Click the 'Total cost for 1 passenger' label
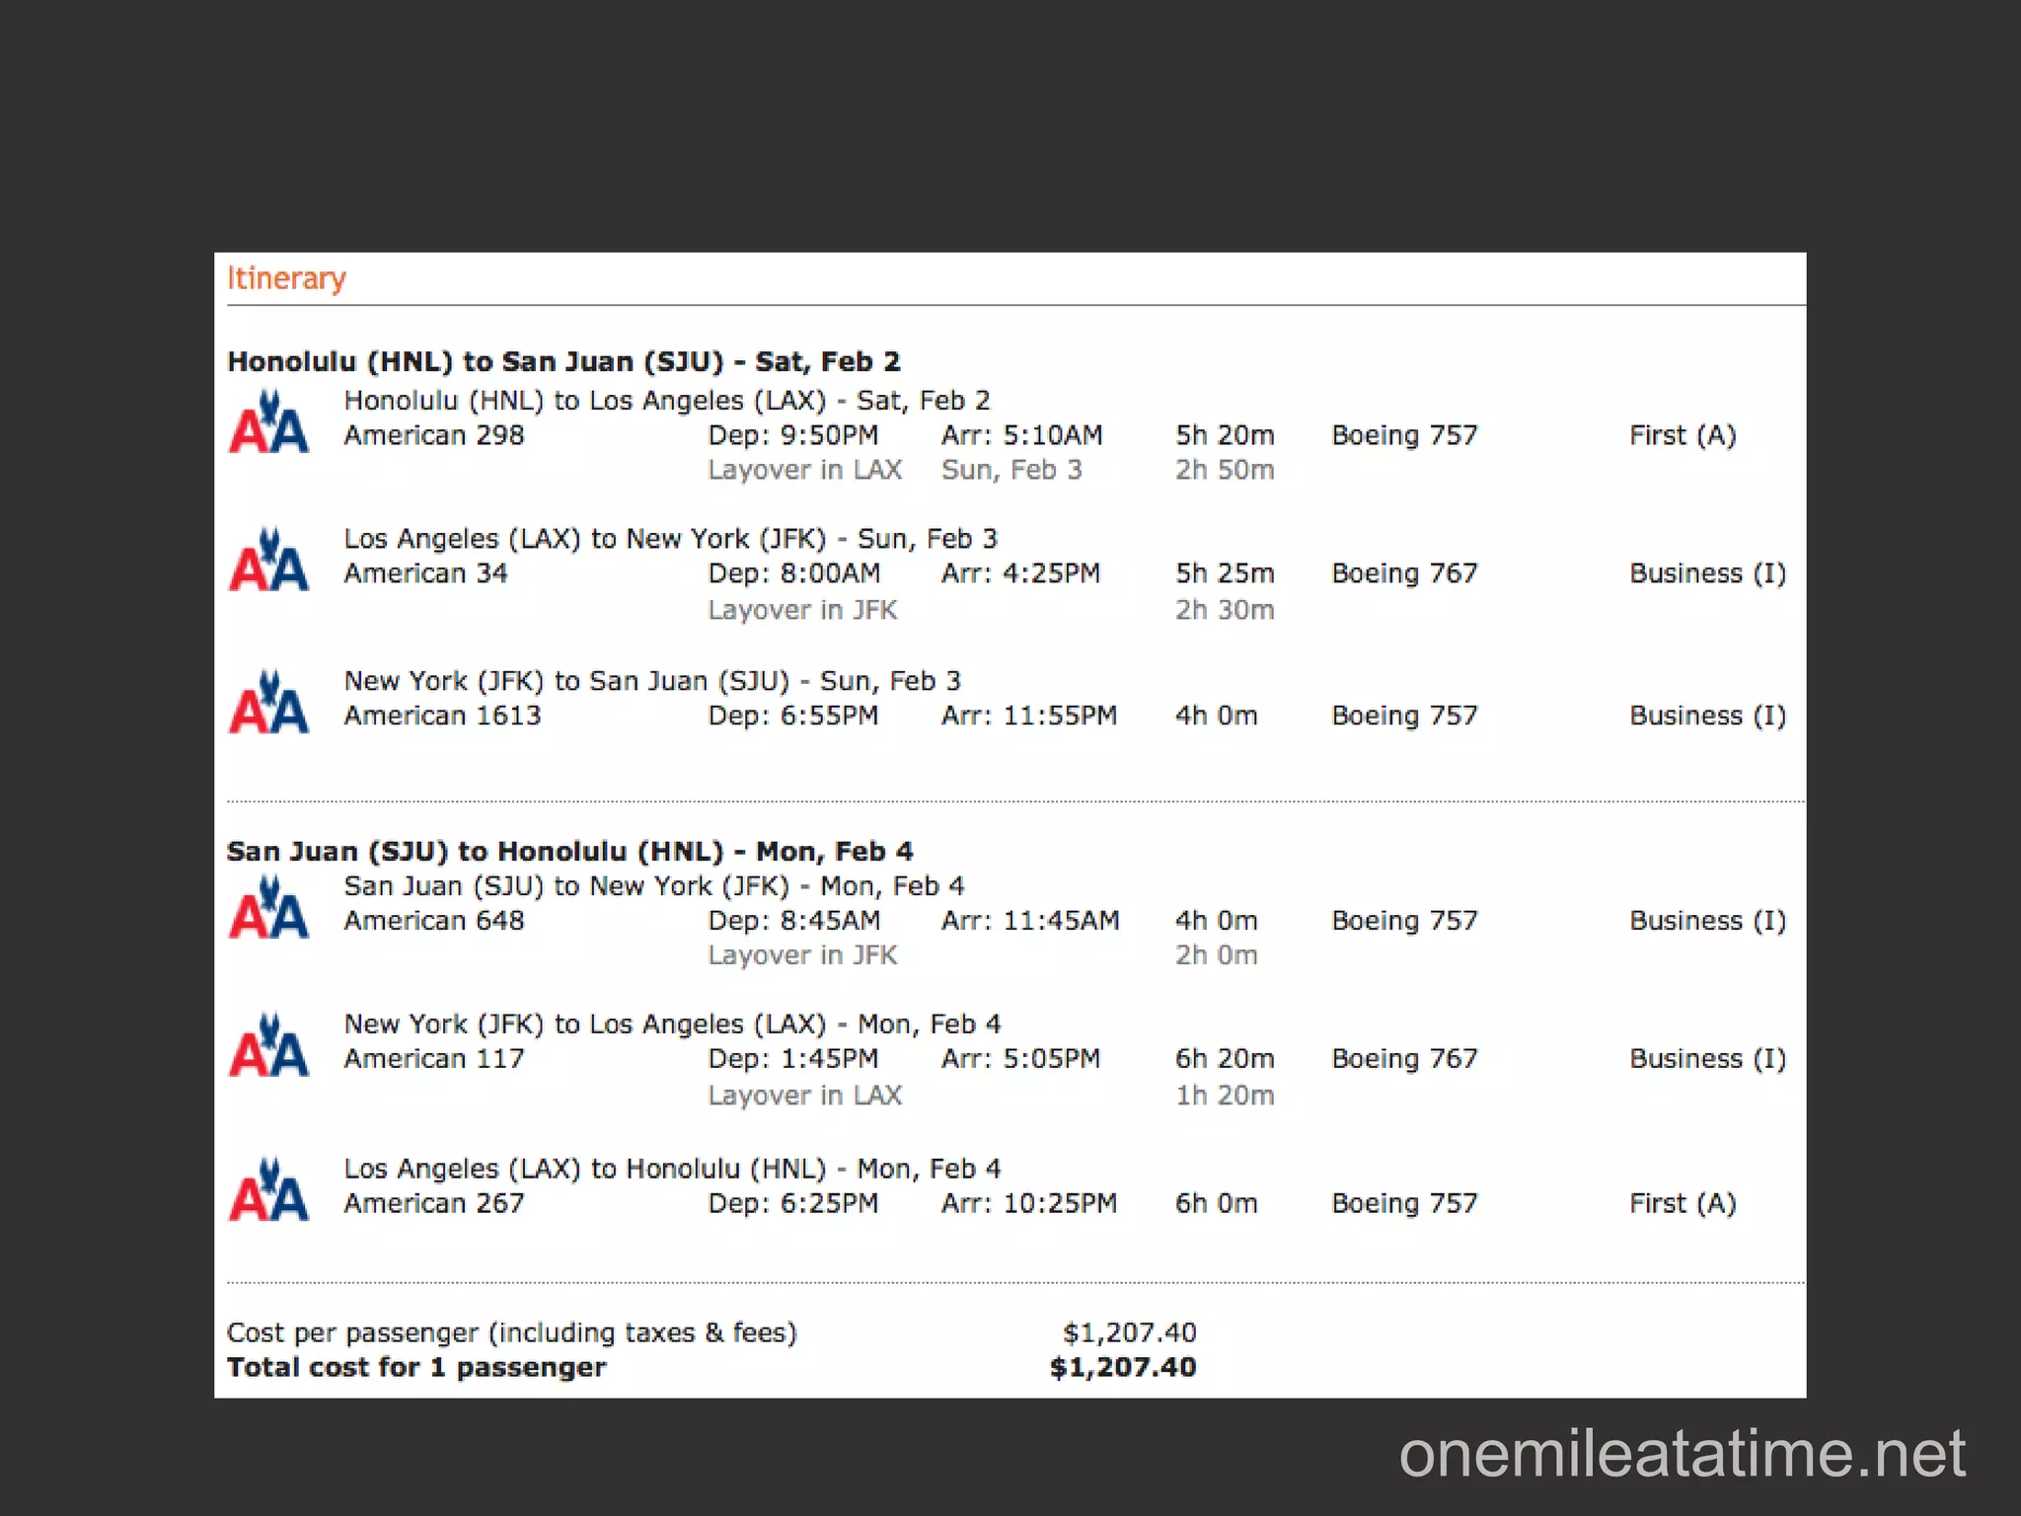The image size is (2021, 1516). pos(416,1368)
